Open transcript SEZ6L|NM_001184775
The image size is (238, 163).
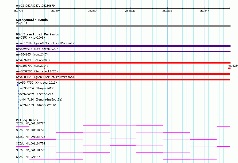[x=30, y=150]
